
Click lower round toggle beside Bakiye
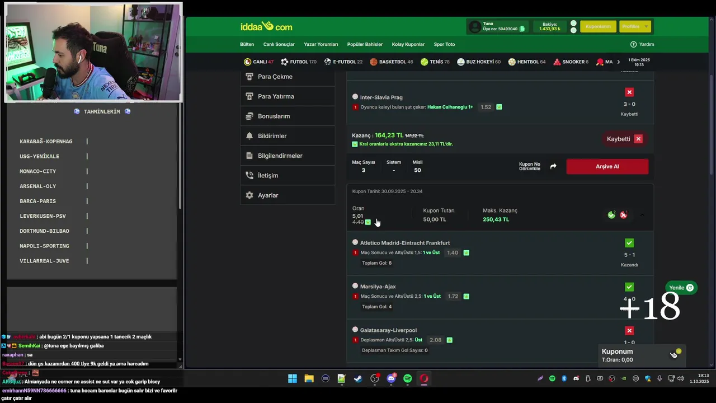click(573, 30)
